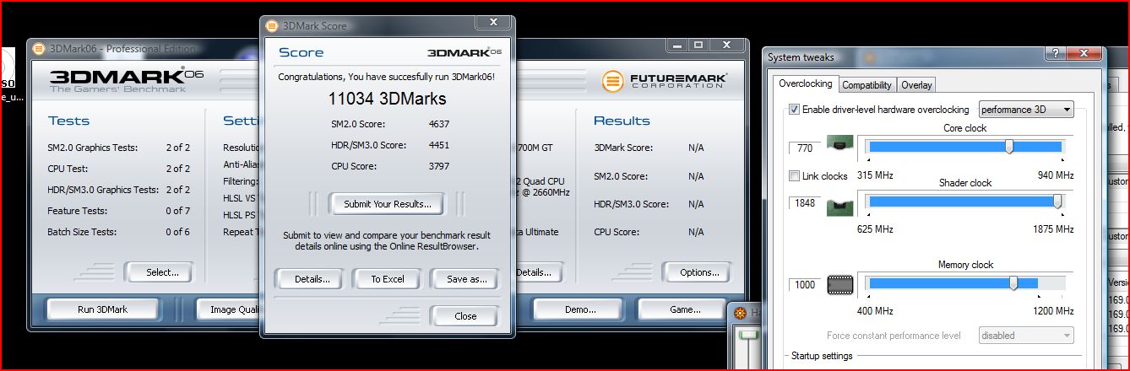
Task: Enable driver-level hardware overclocking checkbox
Action: 794,110
